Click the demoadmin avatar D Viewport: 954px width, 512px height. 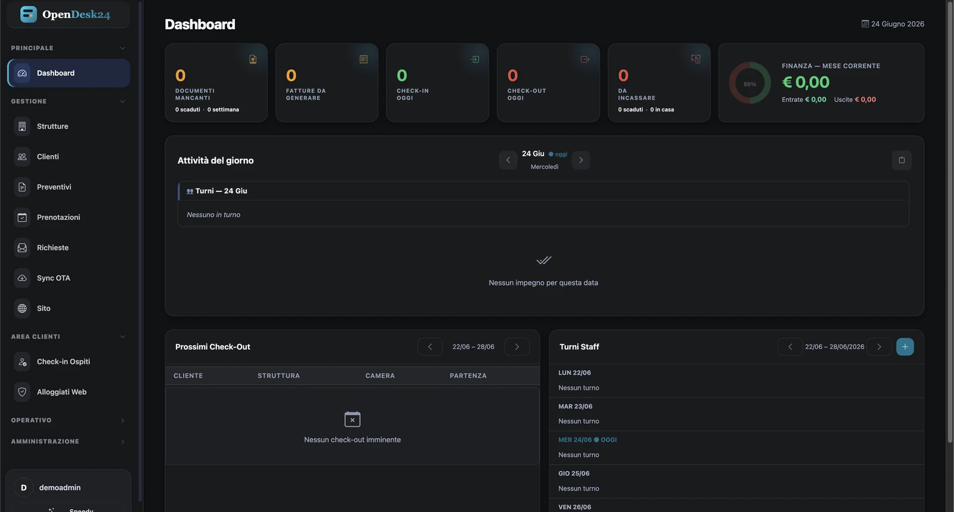pyautogui.click(x=24, y=488)
